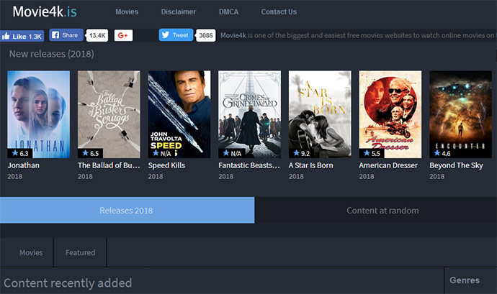Open the Contact Us page
The width and height of the screenshot is (497, 294).
pyautogui.click(x=279, y=12)
